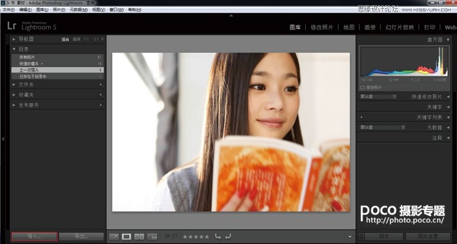
Task: Set navigator zoom to 3:1
Action: 96,39
